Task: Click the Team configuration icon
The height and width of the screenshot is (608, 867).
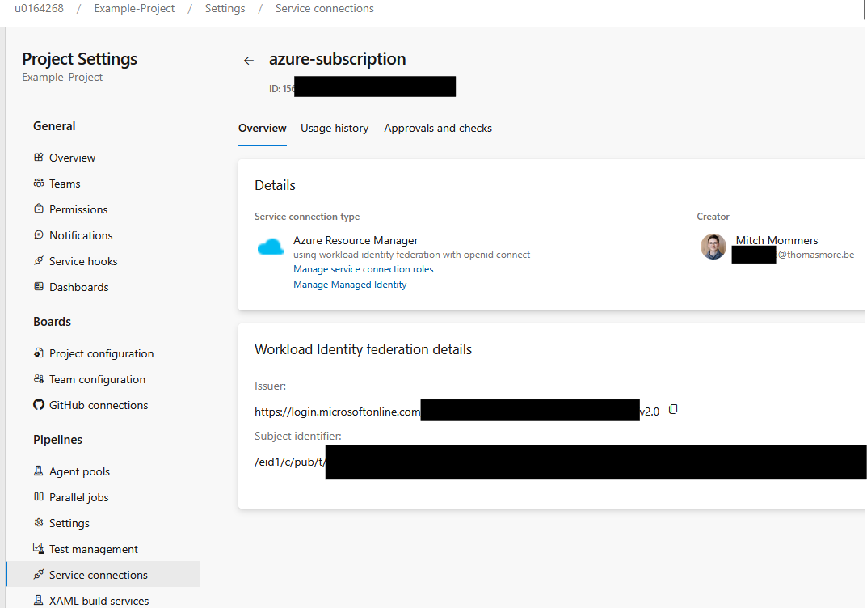Action: [x=38, y=379]
